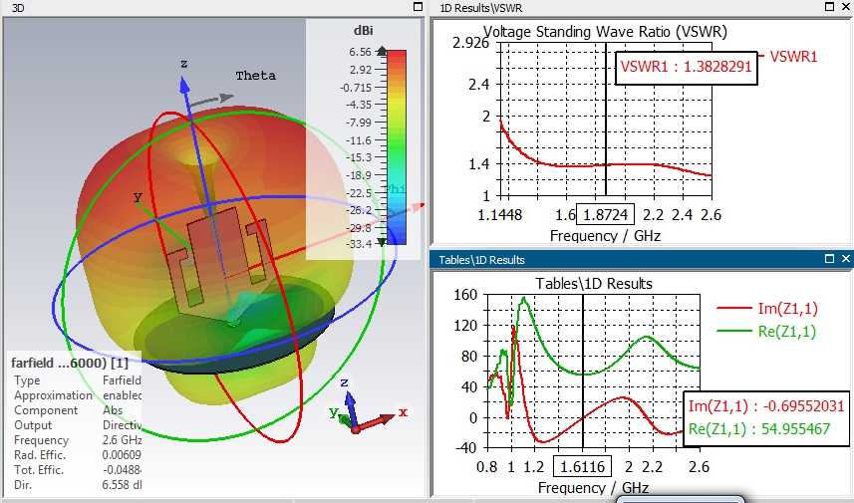Maximize the Tables 1D Results window
Screen dimensions: 854x503
tap(829, 259)
